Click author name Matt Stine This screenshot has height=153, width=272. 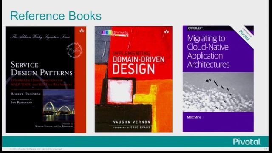(194, 117)
